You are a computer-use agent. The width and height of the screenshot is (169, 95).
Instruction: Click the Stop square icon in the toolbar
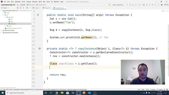pyautogui.click(x=140, y=5)
